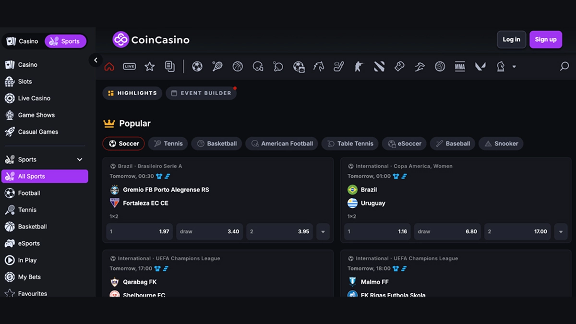Image resolution: width=576 pixels, height=324 pixels.
Task: Click the Sign up button
Action: pos(545,39)
